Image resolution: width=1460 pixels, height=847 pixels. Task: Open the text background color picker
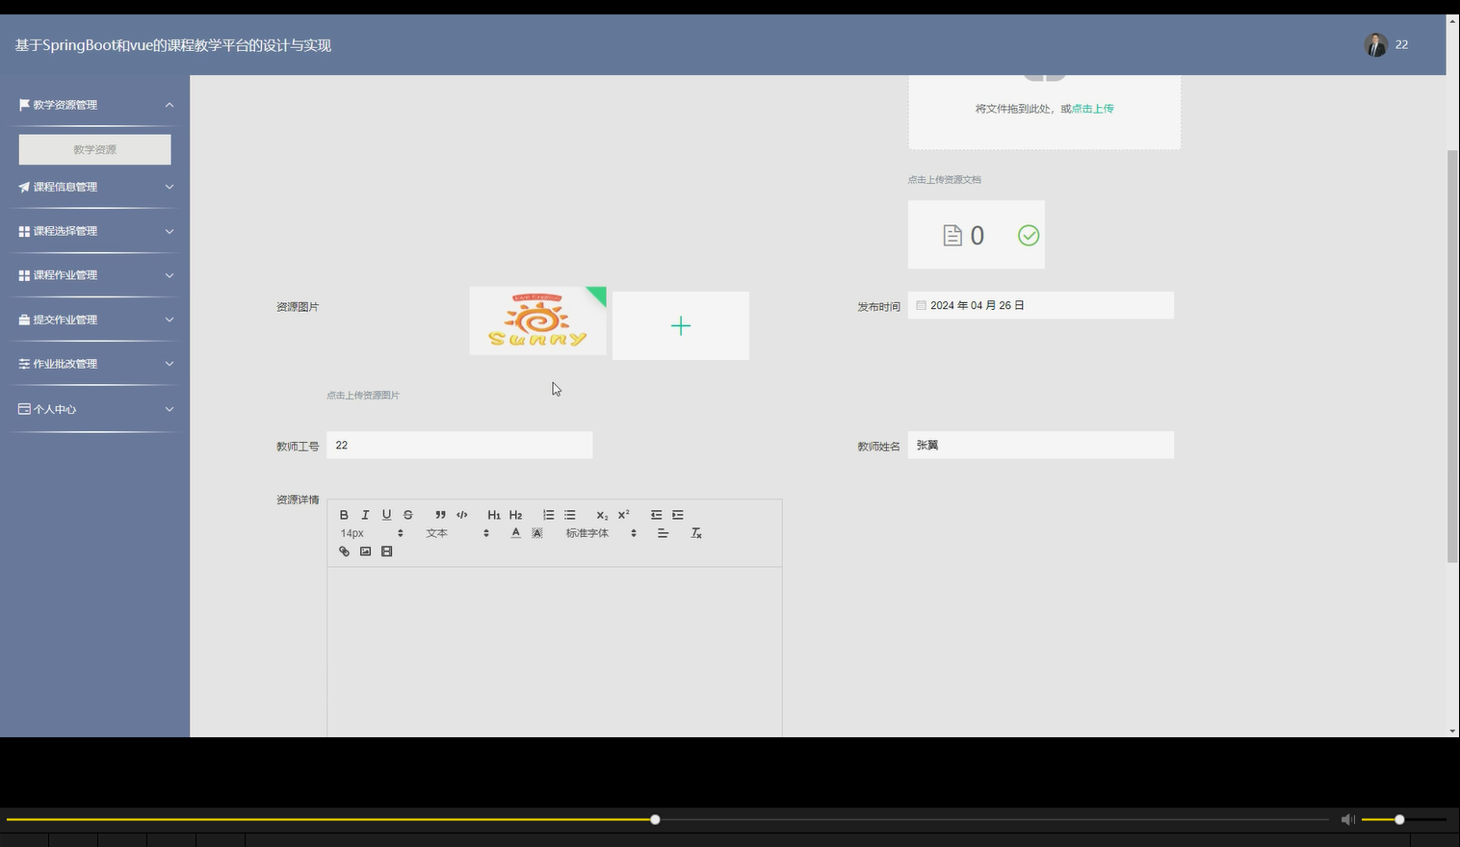pos(537,533)
